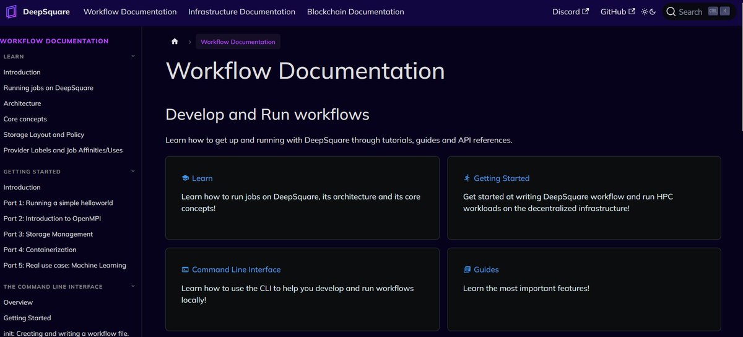This screenshot has width=743, height=337.
Task: Open Provider Labels and Job Affinities/Uses
Action: pos(63,150)
